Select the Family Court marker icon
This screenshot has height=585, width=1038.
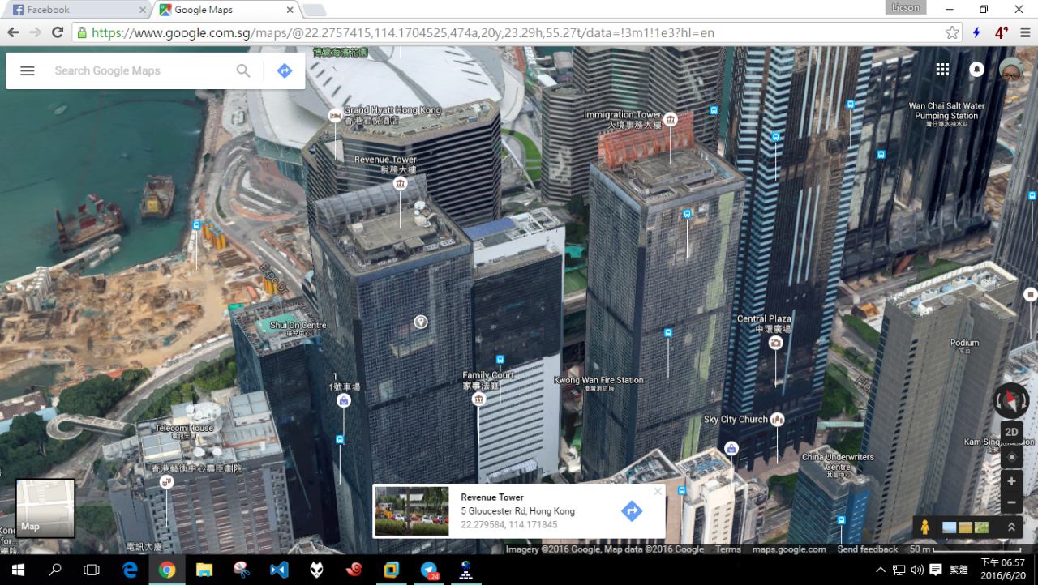(478, 399)
